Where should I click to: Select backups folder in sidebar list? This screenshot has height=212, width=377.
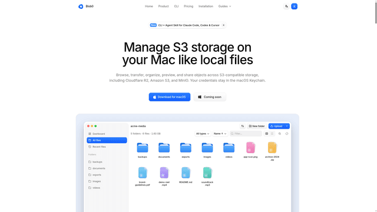[x=107, y=162]
